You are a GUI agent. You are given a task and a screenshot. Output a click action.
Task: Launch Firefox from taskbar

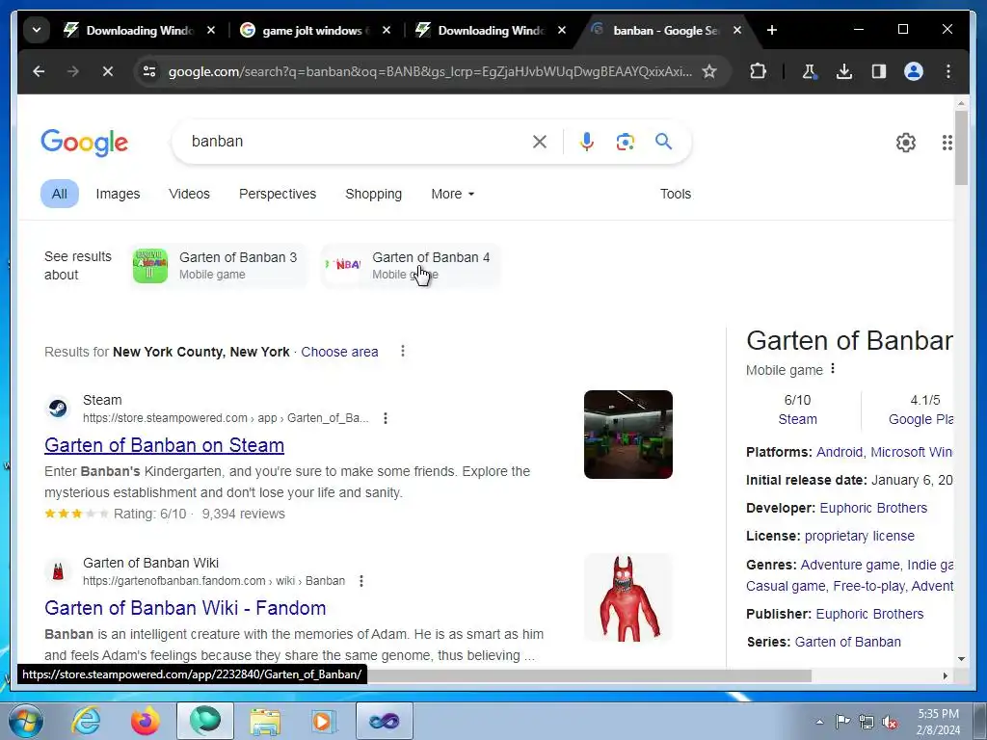pos(146,721)
